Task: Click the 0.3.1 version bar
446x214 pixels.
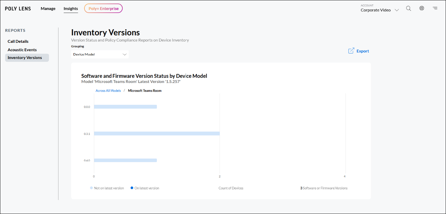Action: 156,133
